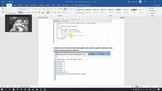This screenshot has height=91, width=162.
Task: Click the Clear All Formatting icon
Action: (x=44, y=9)
